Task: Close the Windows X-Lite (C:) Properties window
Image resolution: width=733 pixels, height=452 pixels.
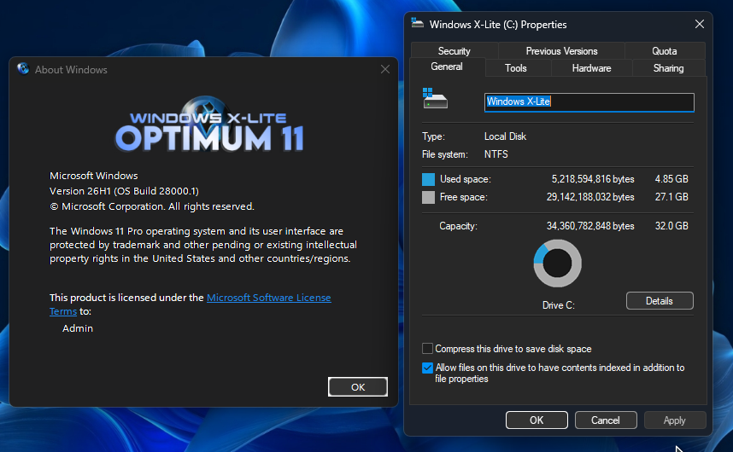Action: click(x=700, y=24)
